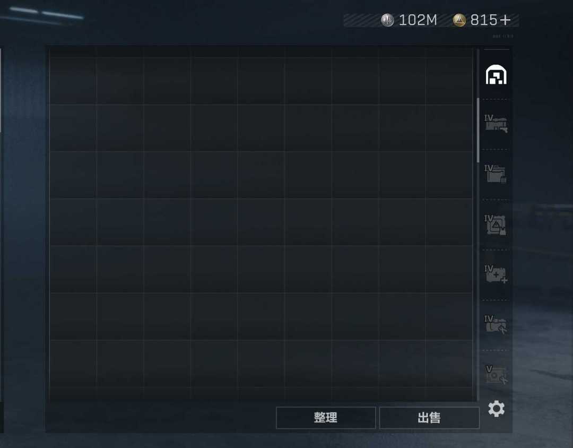Open the level IV weapon case
The image size is (573, 448).
click(x=496, y=124)
